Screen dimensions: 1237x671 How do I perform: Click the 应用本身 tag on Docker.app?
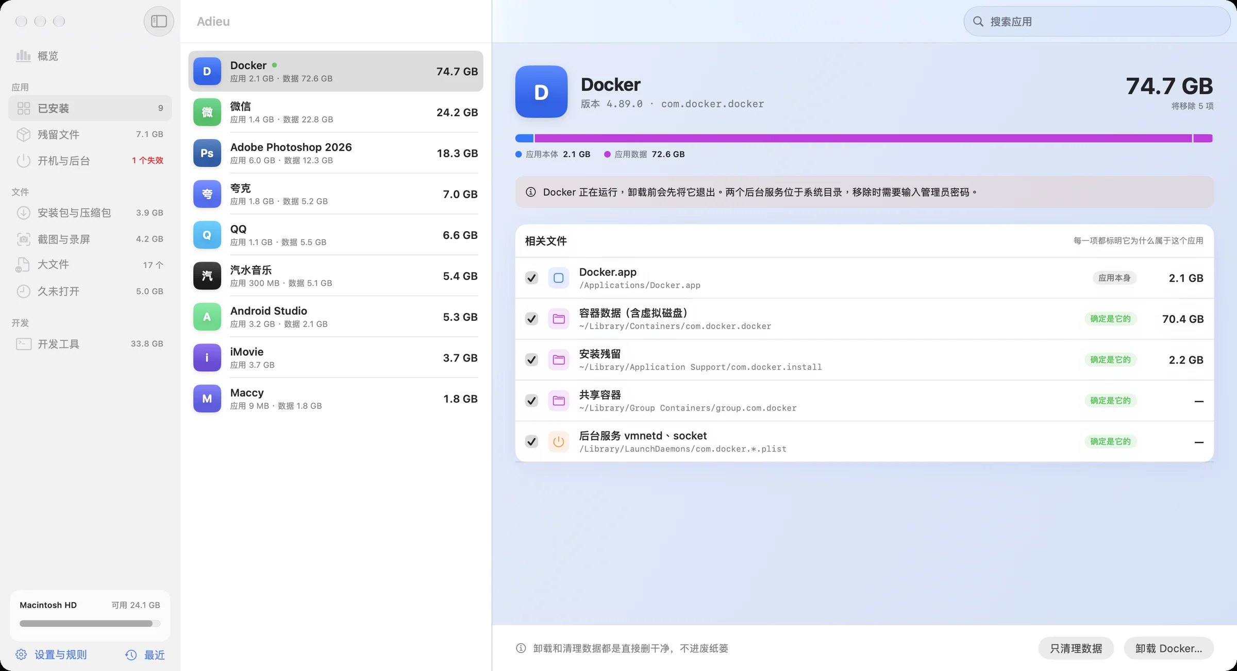[x=1114, y=278]
